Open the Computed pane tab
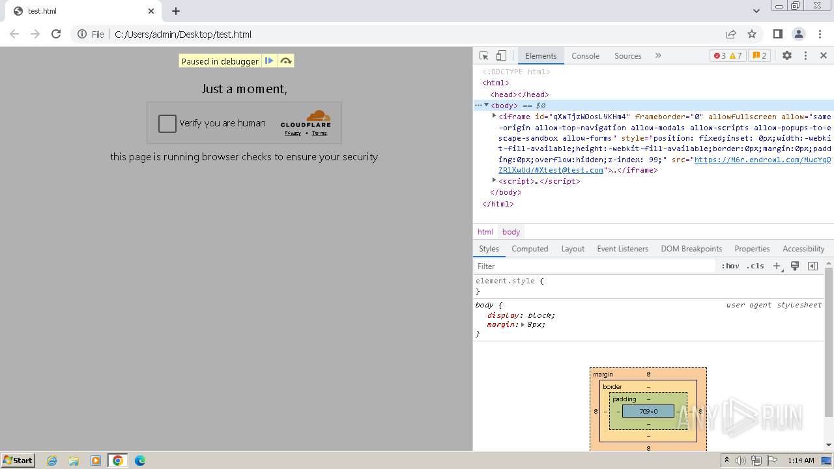The image size is (834, 469). [x=530, y=249]
